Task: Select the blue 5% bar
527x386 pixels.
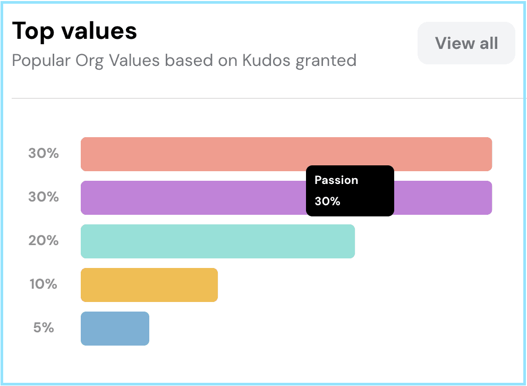Action: click(115, 329)
